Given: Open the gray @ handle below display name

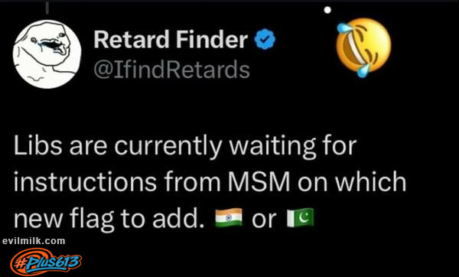Looking at the screenshot, I should coord(172,70).
